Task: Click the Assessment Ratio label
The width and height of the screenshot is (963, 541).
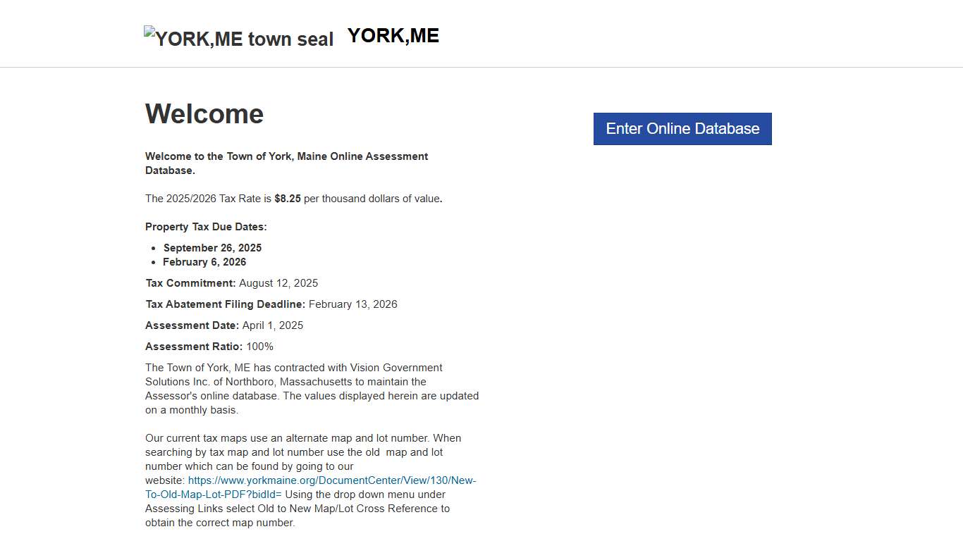Action: coord(194,347)
